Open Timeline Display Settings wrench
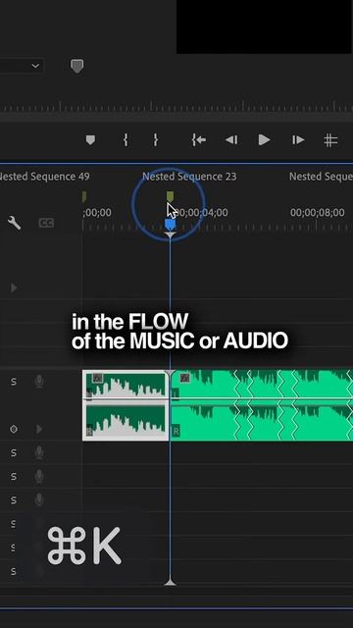The height and width of the screenshot is (628, 353). coord(14,223)
